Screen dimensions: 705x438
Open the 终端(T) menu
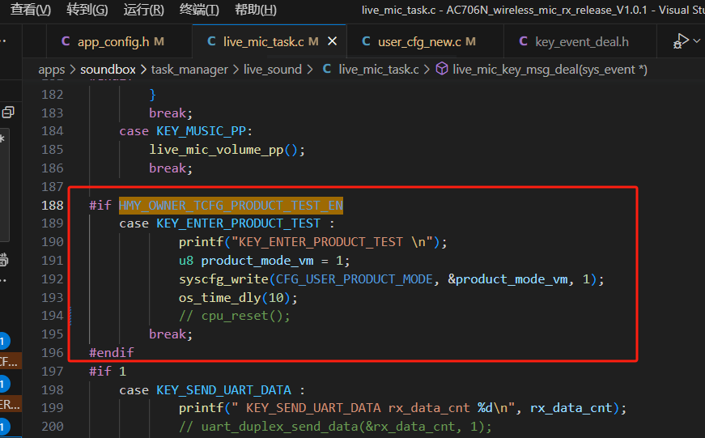[x=199, y=10]
